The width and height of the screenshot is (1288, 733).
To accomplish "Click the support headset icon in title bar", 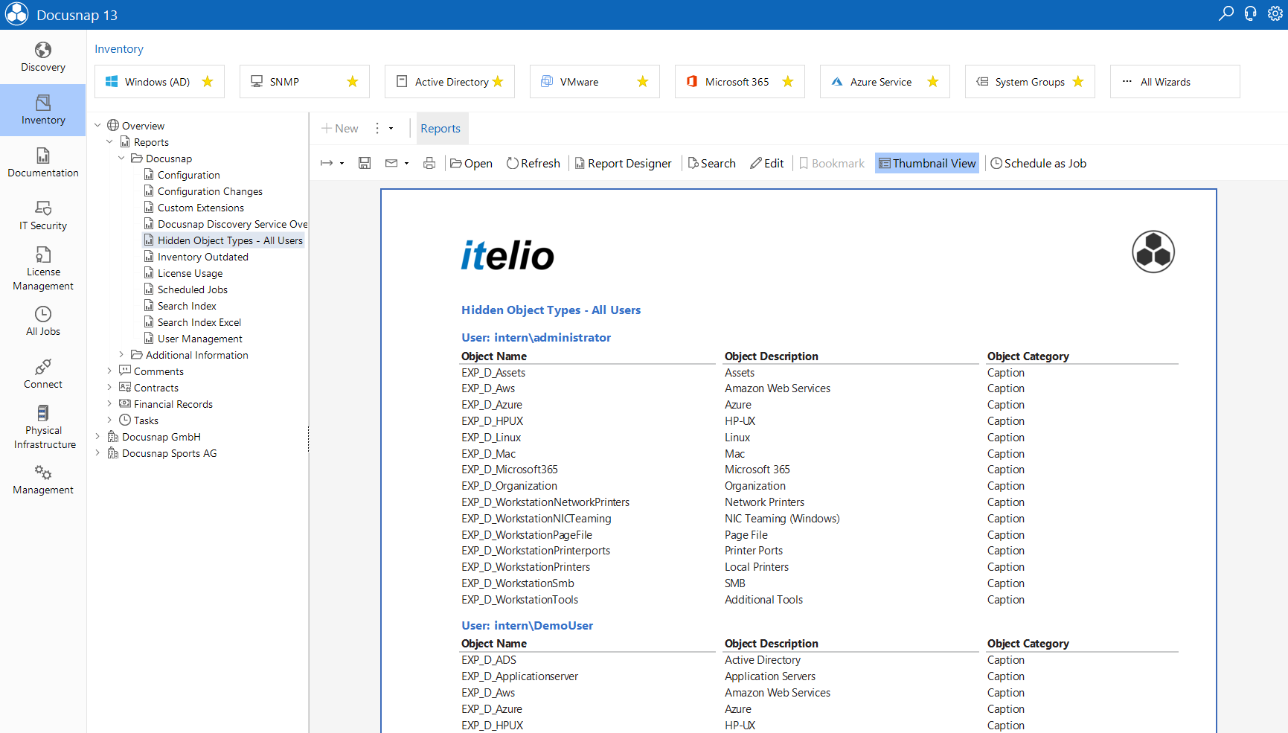I will point(1251,13).
